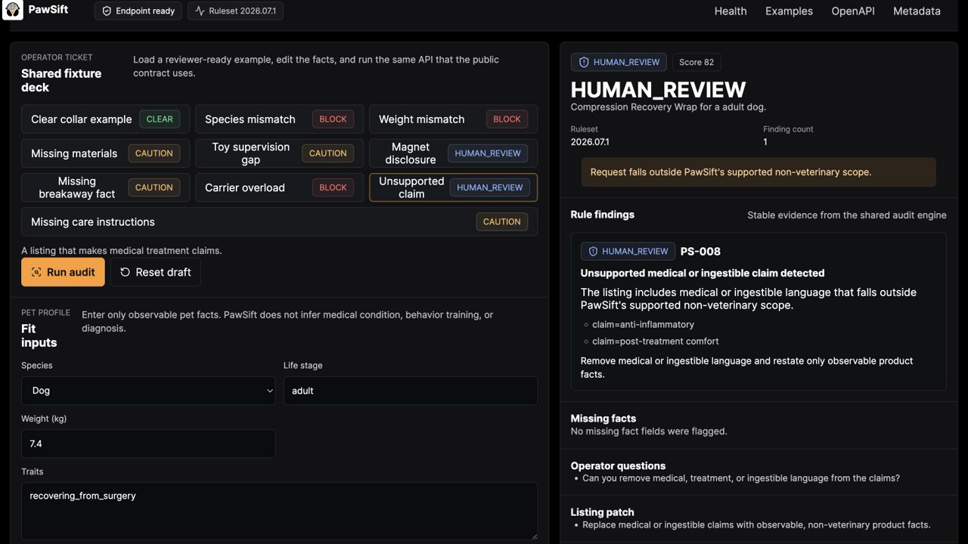Image resolution: width=968 pixels, height=544 pixels.
Task: Click the Score 82 badge
Action: tap(697, 62)
